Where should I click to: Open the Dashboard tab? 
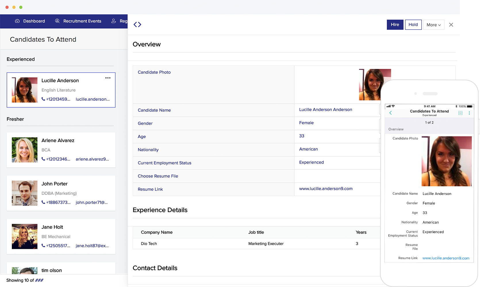[x=30, y=21]
